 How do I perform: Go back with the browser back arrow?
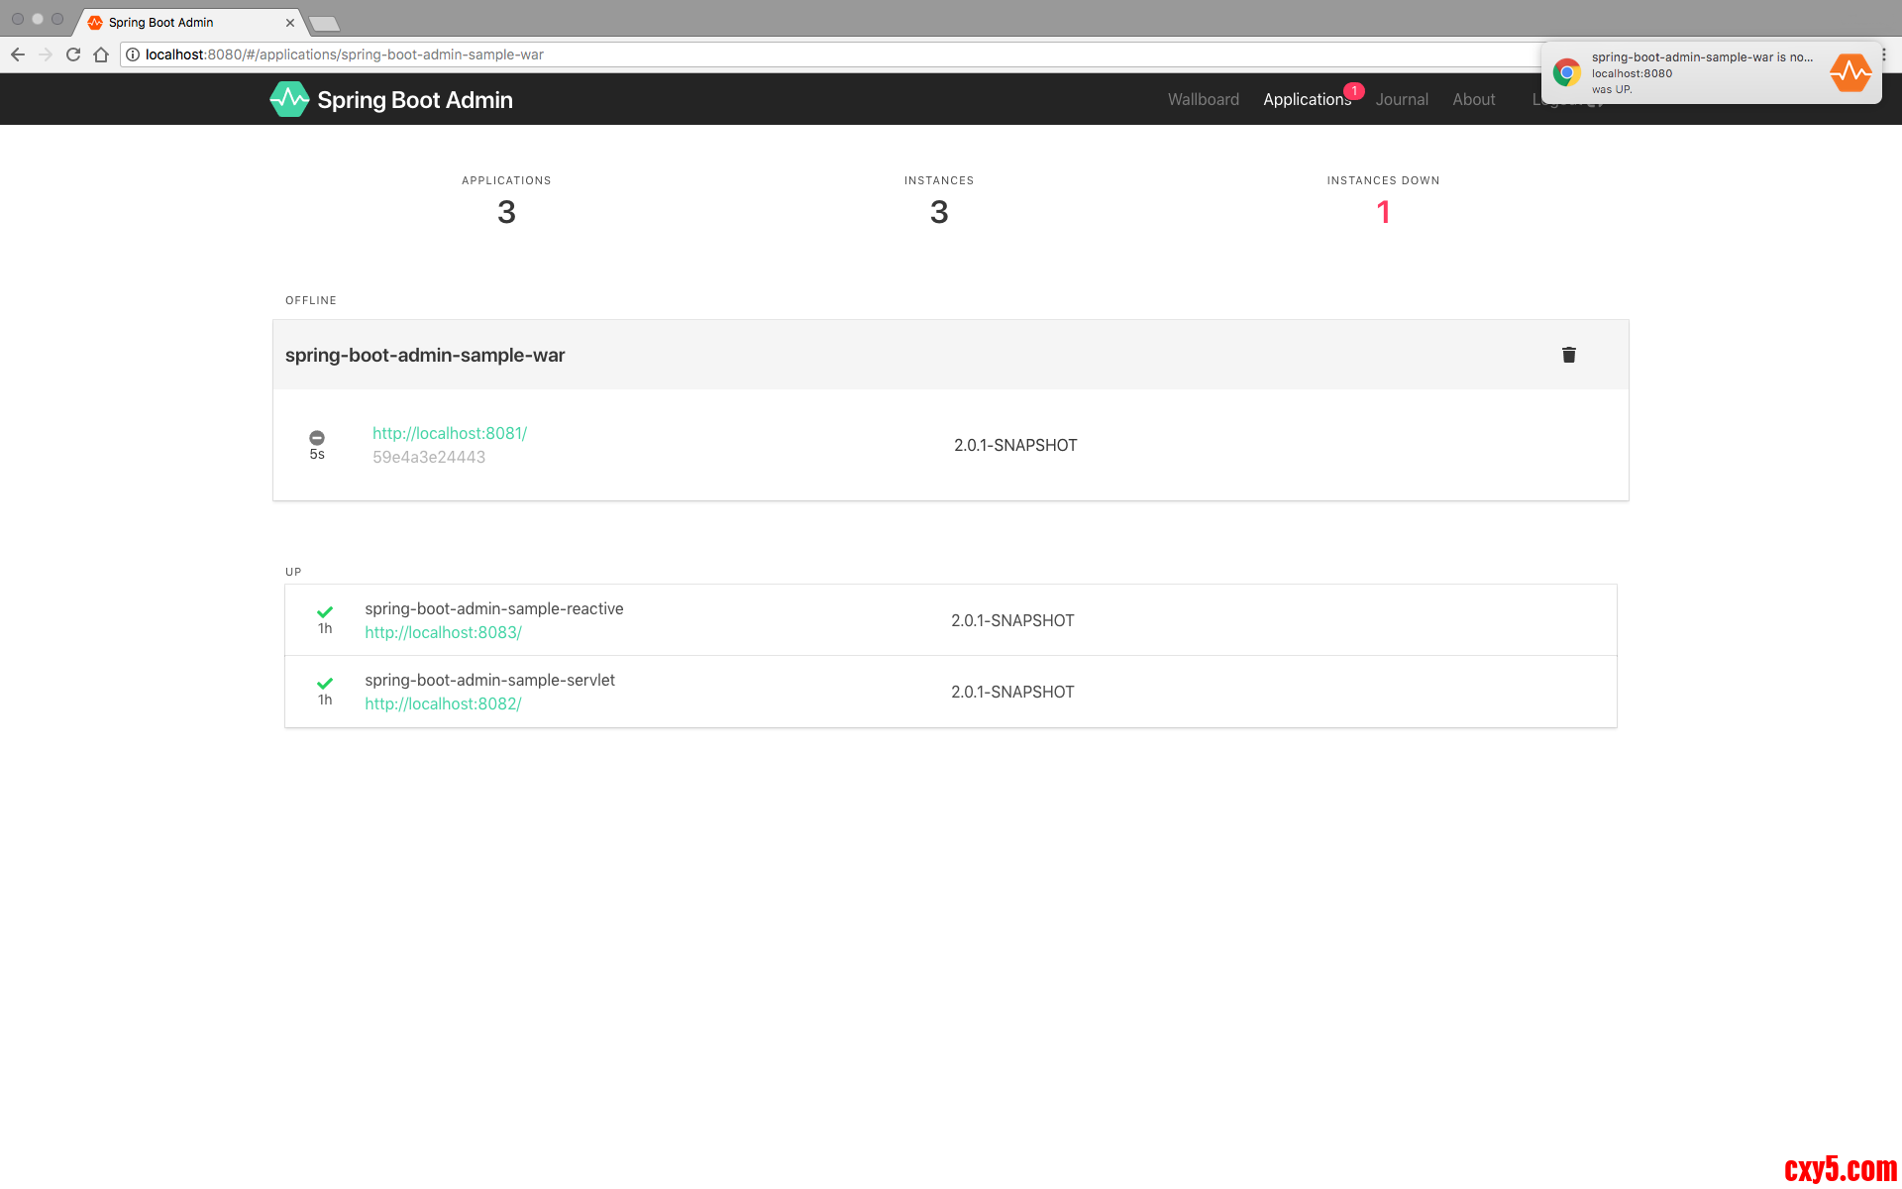click(x=18, y=54)
